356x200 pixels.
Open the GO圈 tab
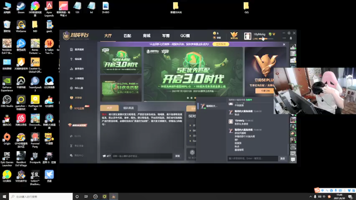(x=185, y=36)
